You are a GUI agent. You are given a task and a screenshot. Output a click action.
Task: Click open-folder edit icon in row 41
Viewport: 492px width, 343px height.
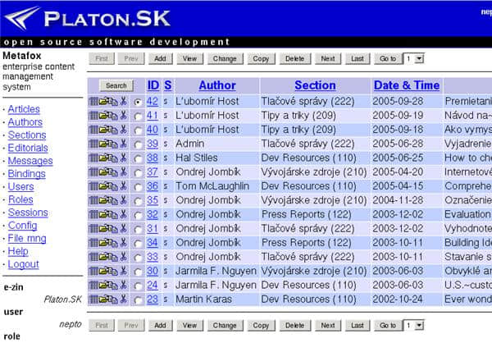point(104,115)
